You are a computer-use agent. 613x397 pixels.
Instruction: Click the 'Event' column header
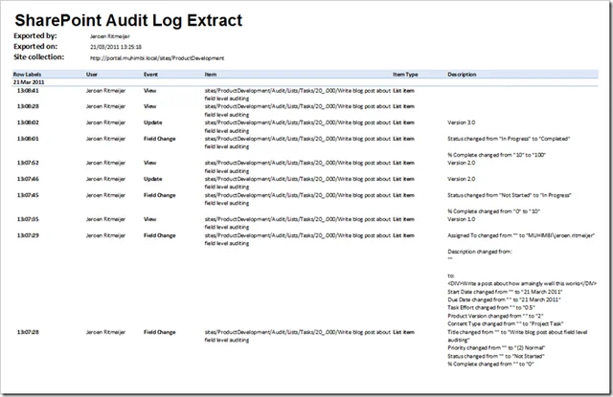pyautogui.click(x=151, y=75)
